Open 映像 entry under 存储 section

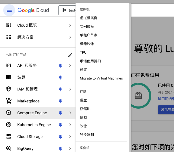83,126
